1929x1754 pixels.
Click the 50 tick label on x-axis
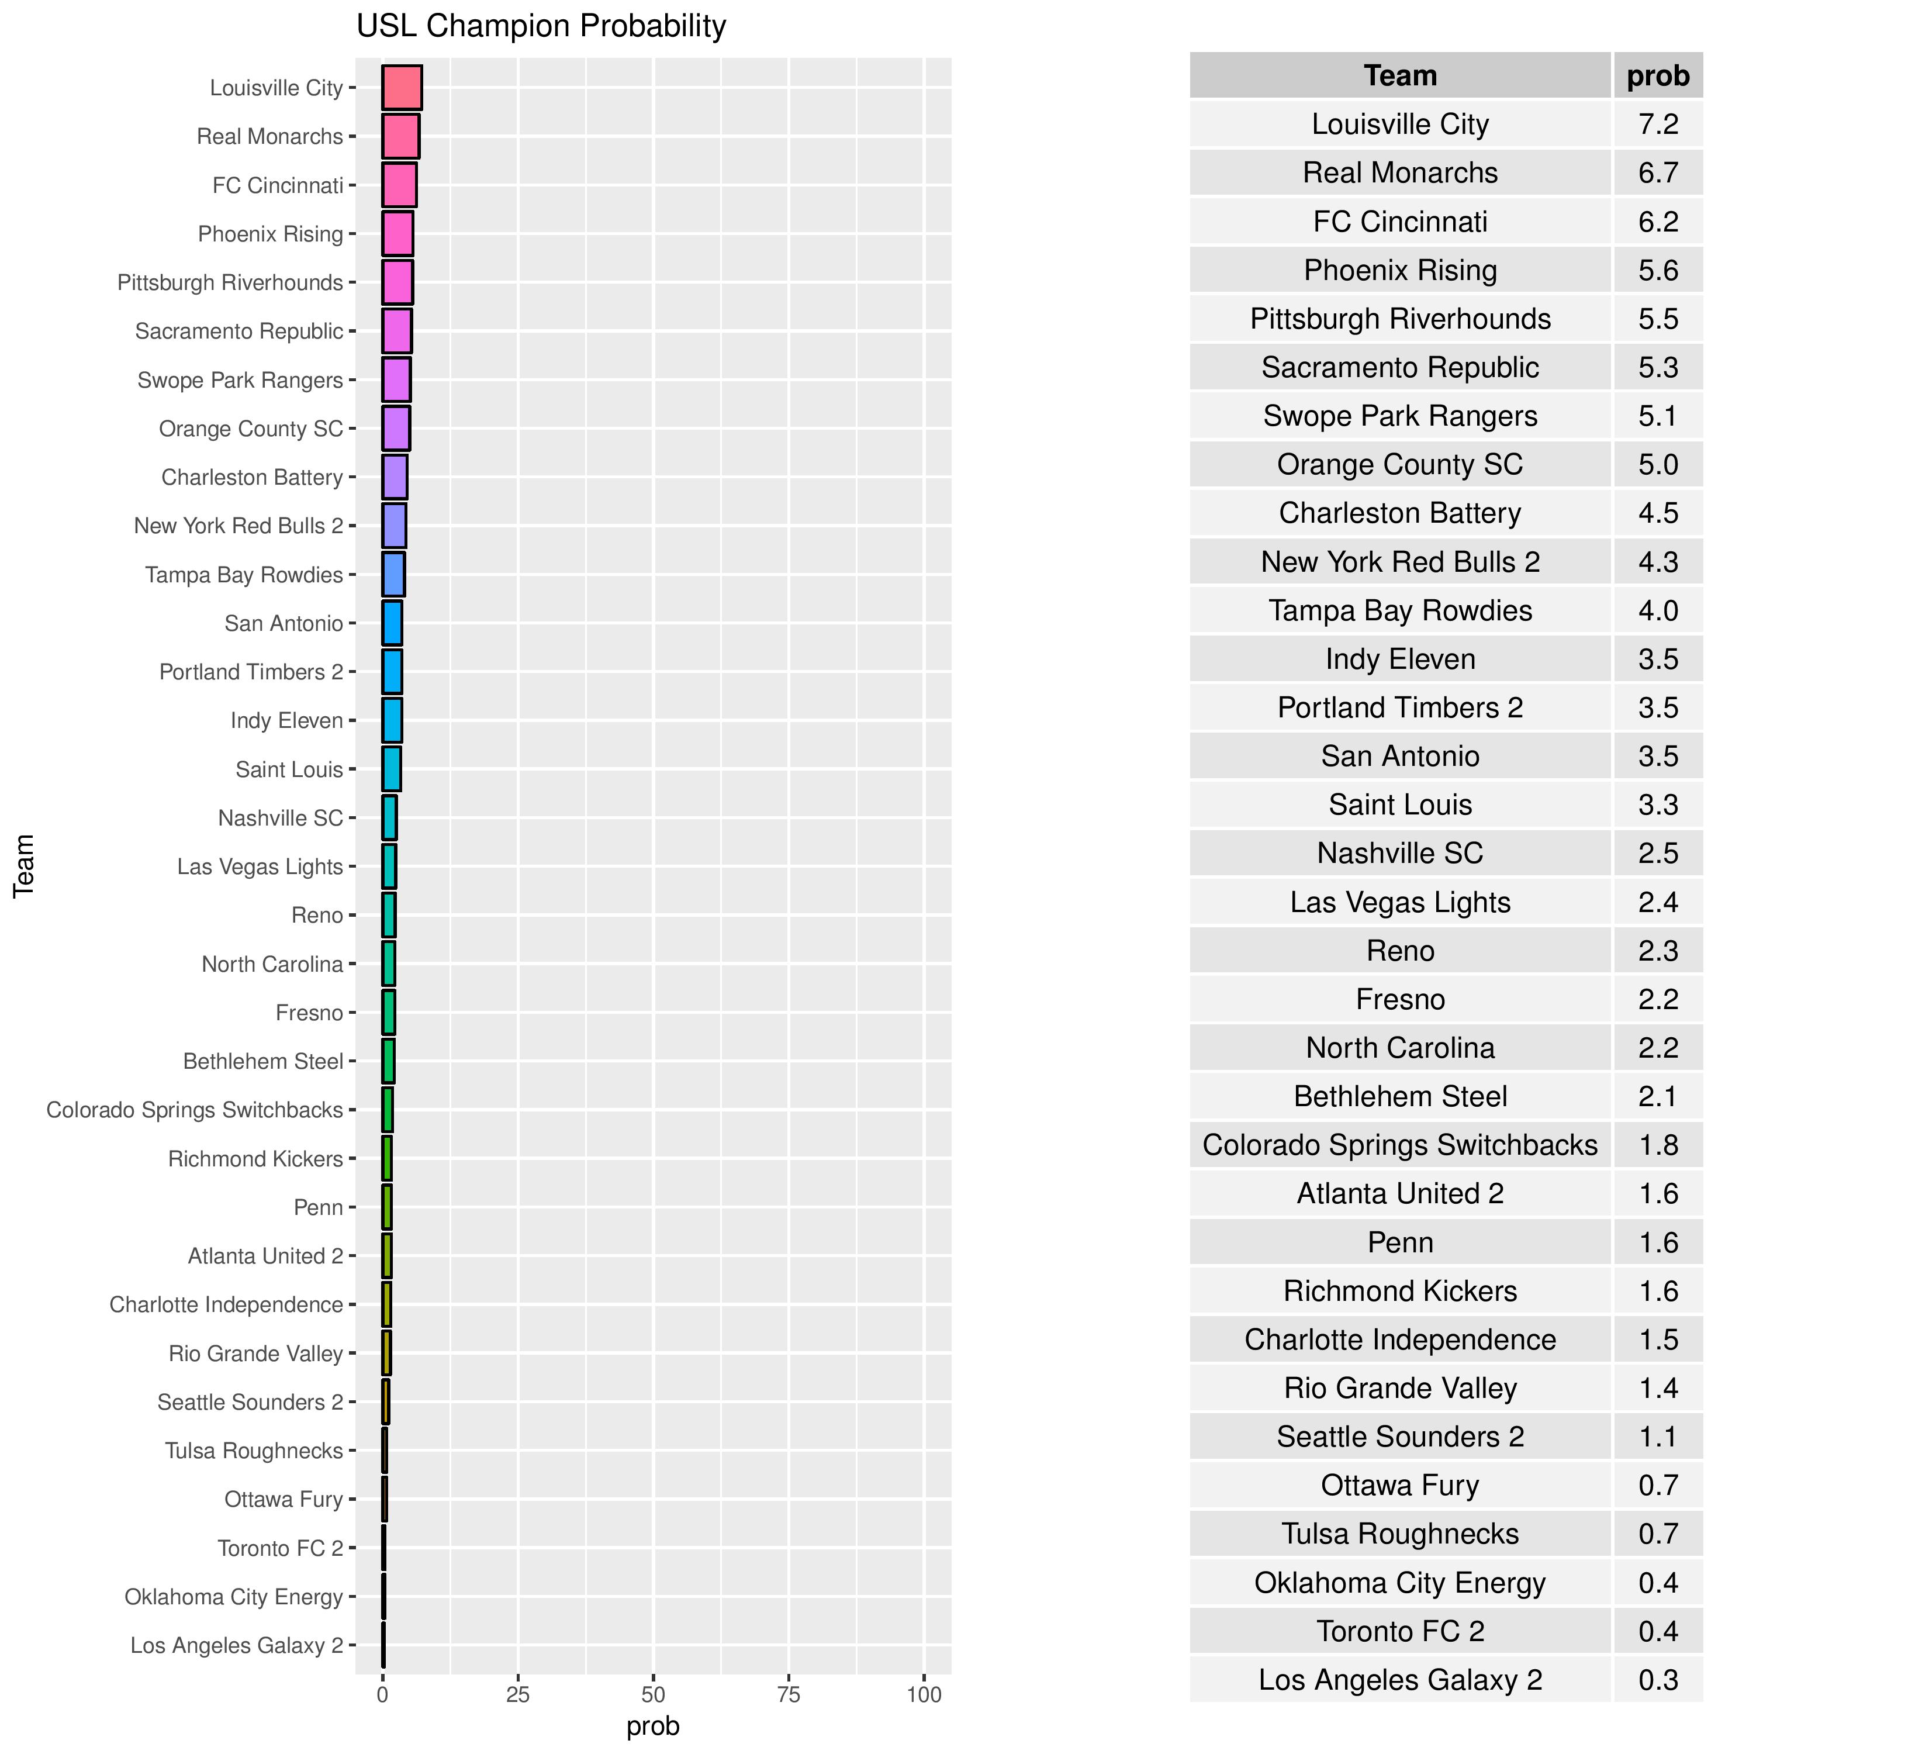coord(652,1696)
